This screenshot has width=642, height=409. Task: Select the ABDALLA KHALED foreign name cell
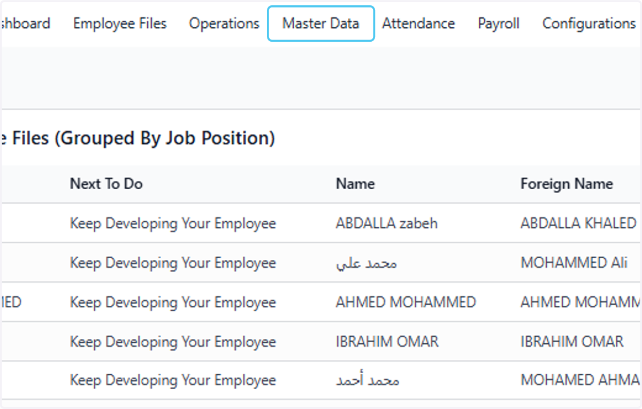(x=579, y=223)
